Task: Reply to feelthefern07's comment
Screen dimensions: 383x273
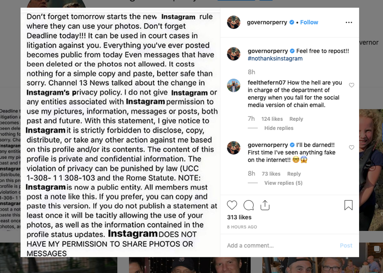Action: pos(296,119)
